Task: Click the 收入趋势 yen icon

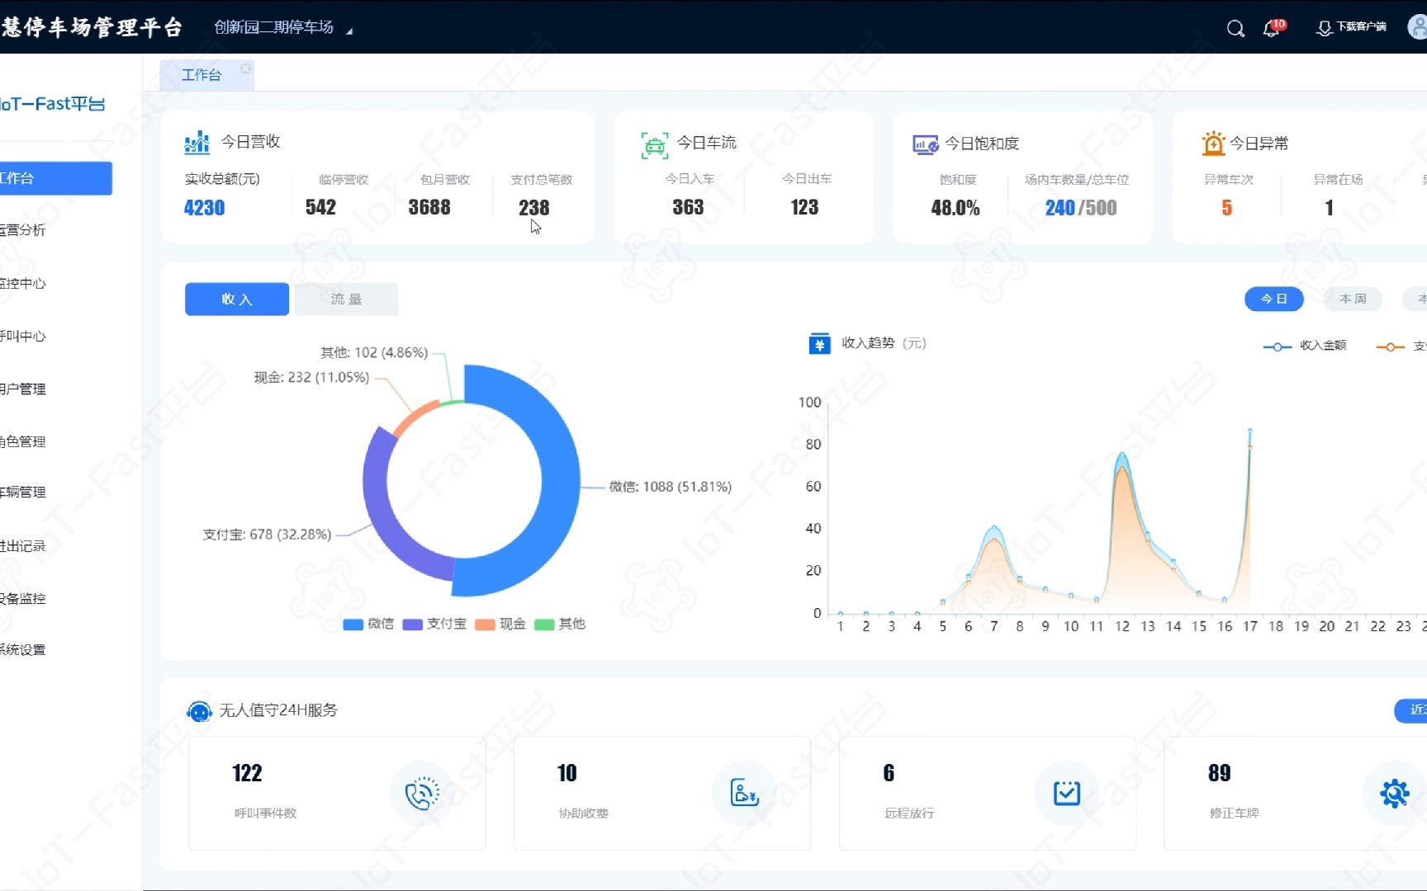Action: coord(819,344)
